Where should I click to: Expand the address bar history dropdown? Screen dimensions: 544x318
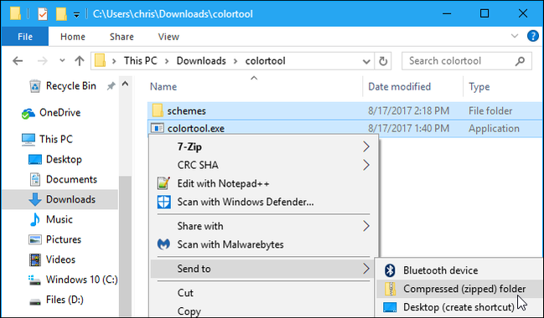pos(366,61)
